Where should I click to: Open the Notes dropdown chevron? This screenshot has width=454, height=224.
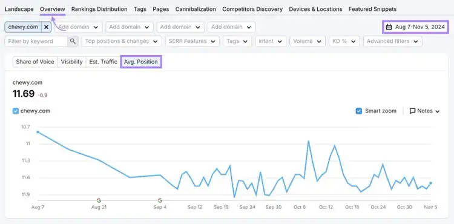click(x=437, y=111)
